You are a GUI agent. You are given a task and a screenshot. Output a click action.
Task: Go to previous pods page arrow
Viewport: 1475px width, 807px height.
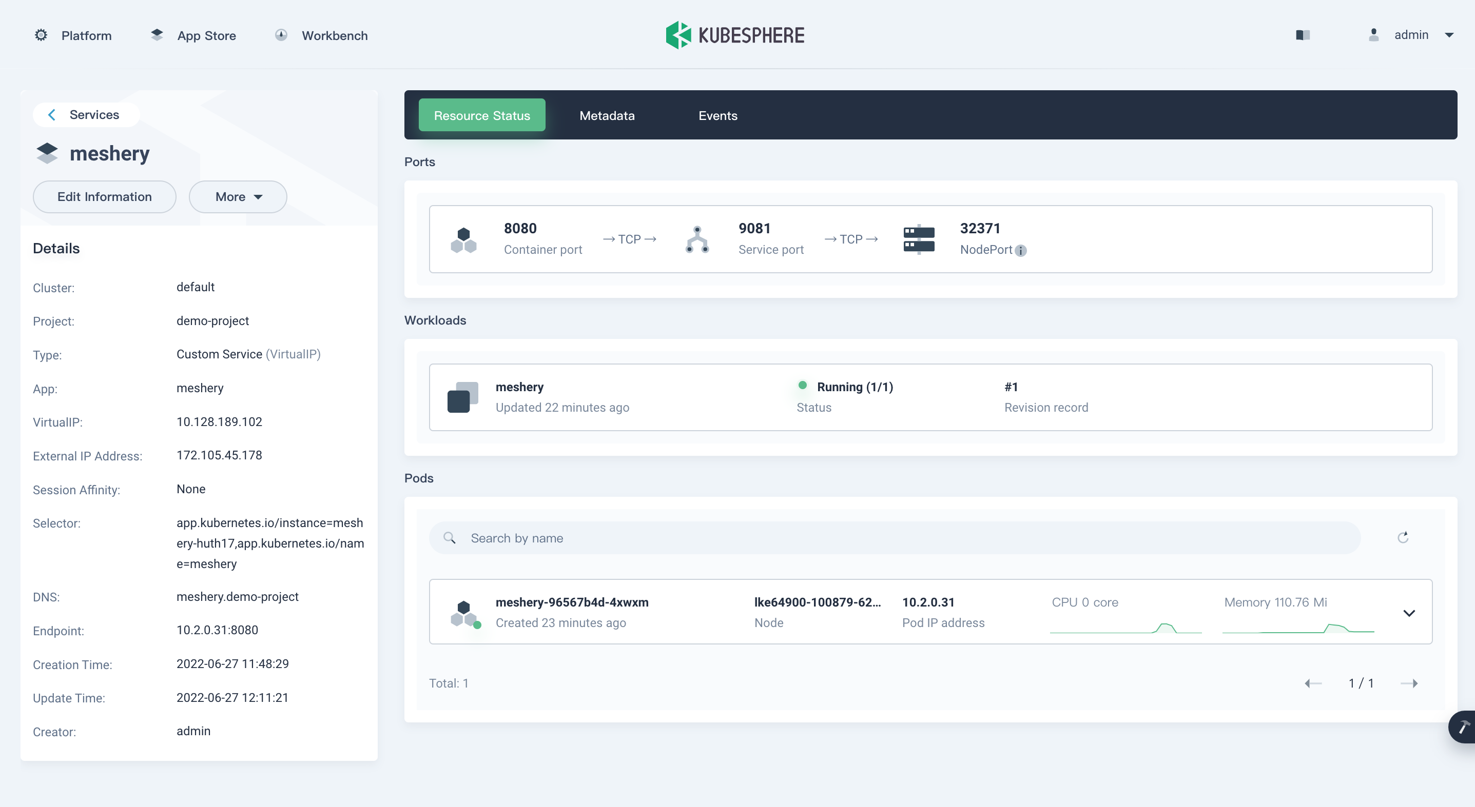click(x=1313, y=683)
